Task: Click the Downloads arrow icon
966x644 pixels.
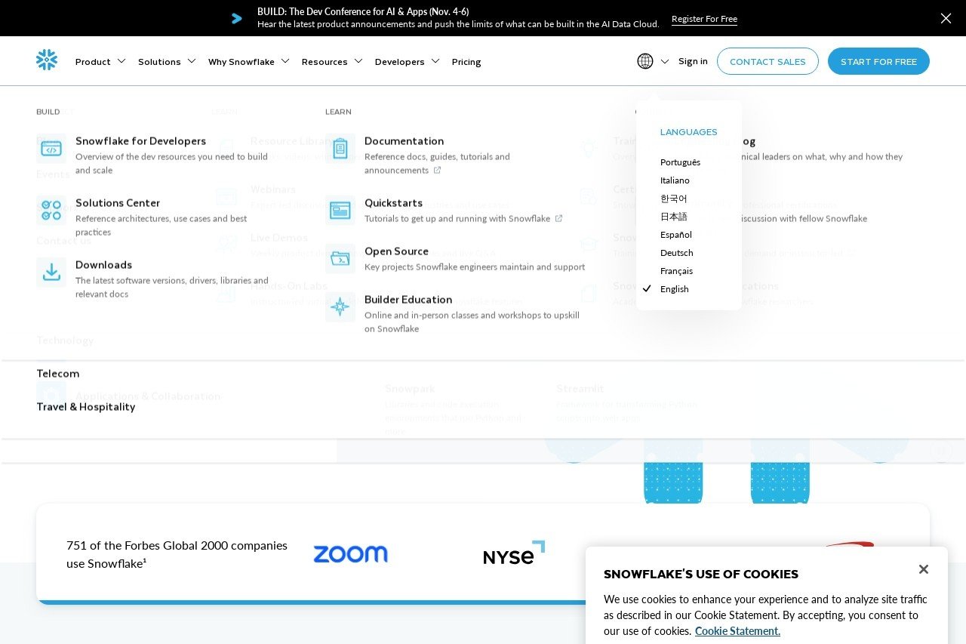Action: tap(51, 273)
